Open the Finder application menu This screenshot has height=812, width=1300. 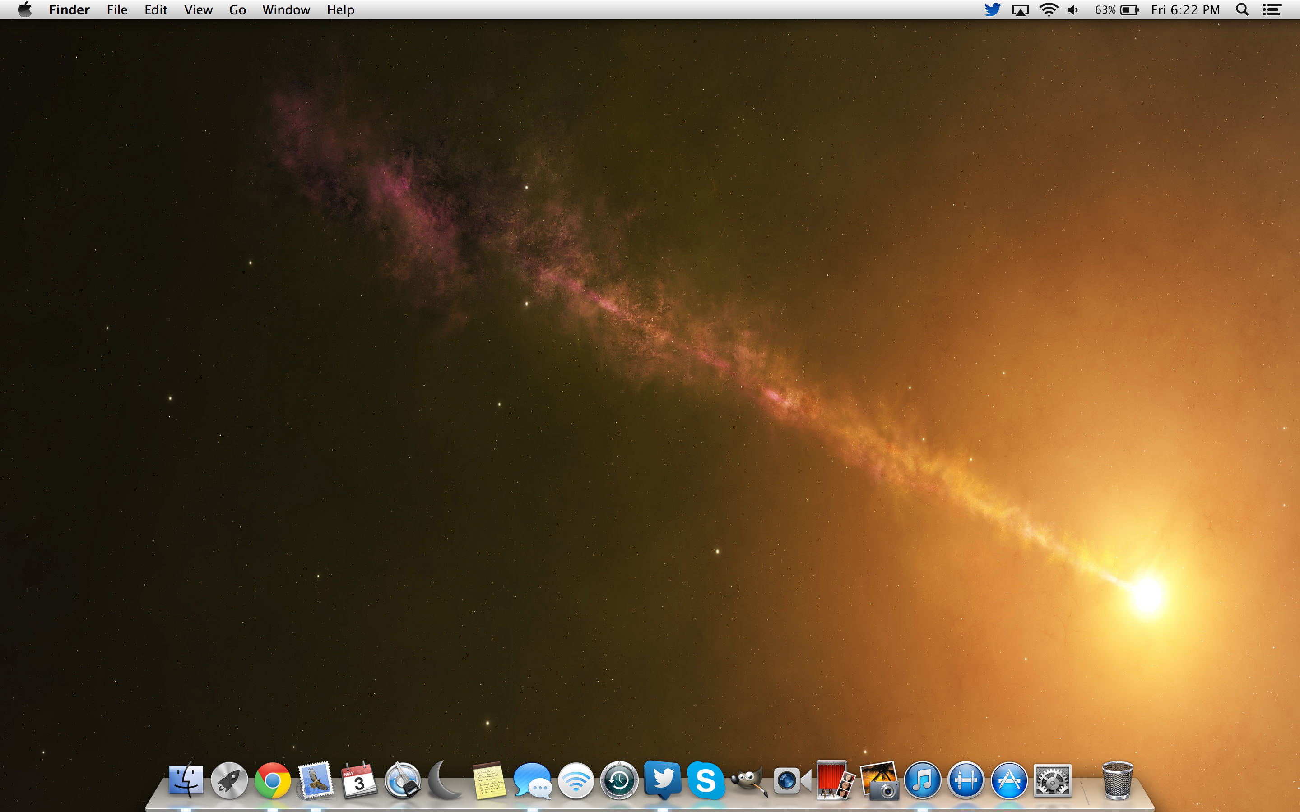click(70, 9)
